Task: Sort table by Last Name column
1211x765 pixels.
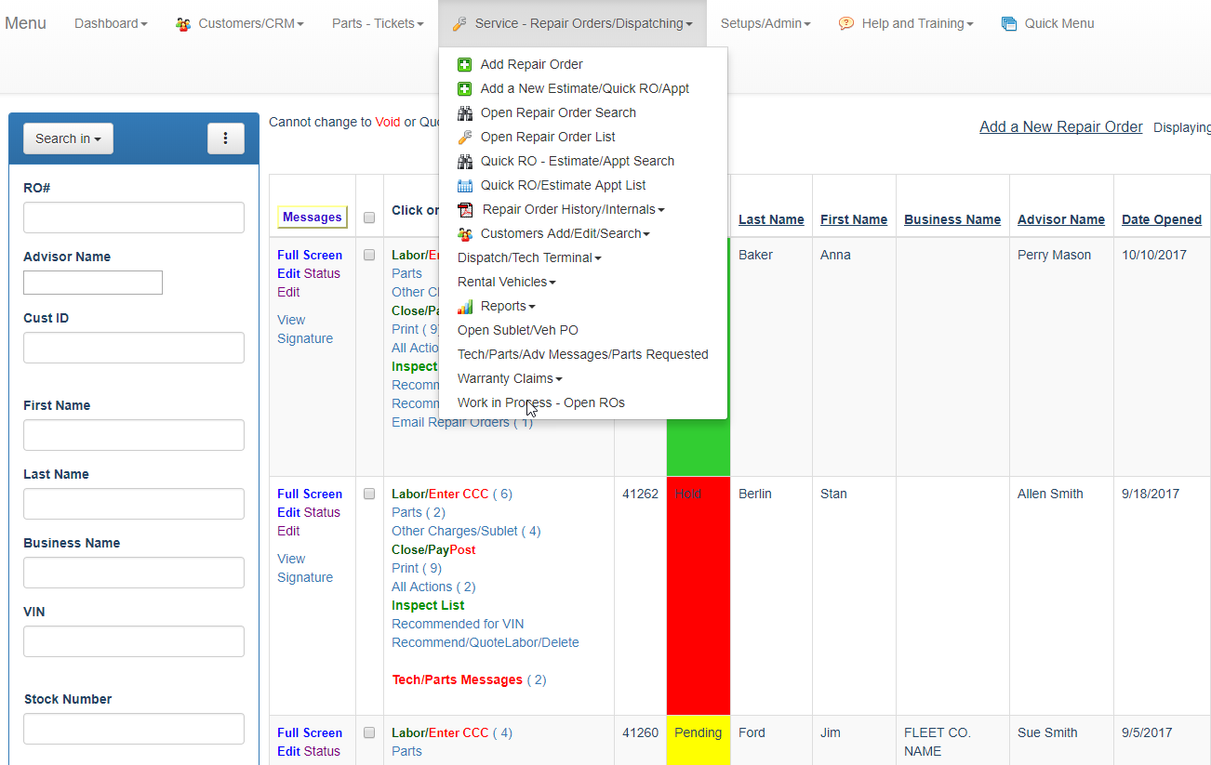Action: coord(771,219)
